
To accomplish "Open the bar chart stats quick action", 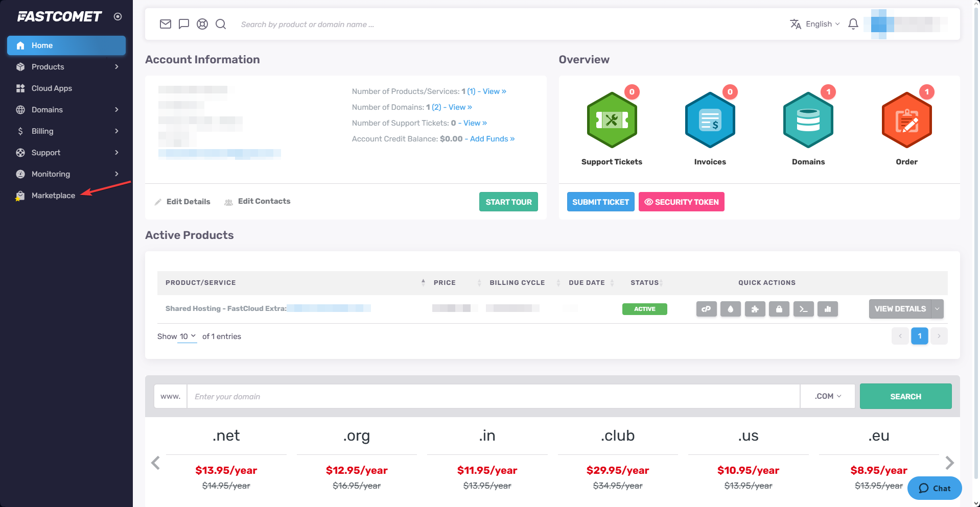I will pyautogui.click(x=828, y=309).
